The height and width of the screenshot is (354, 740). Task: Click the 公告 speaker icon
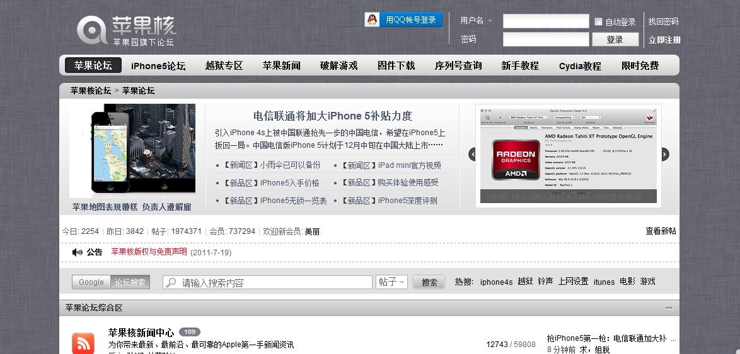click(x=77, y=252)
